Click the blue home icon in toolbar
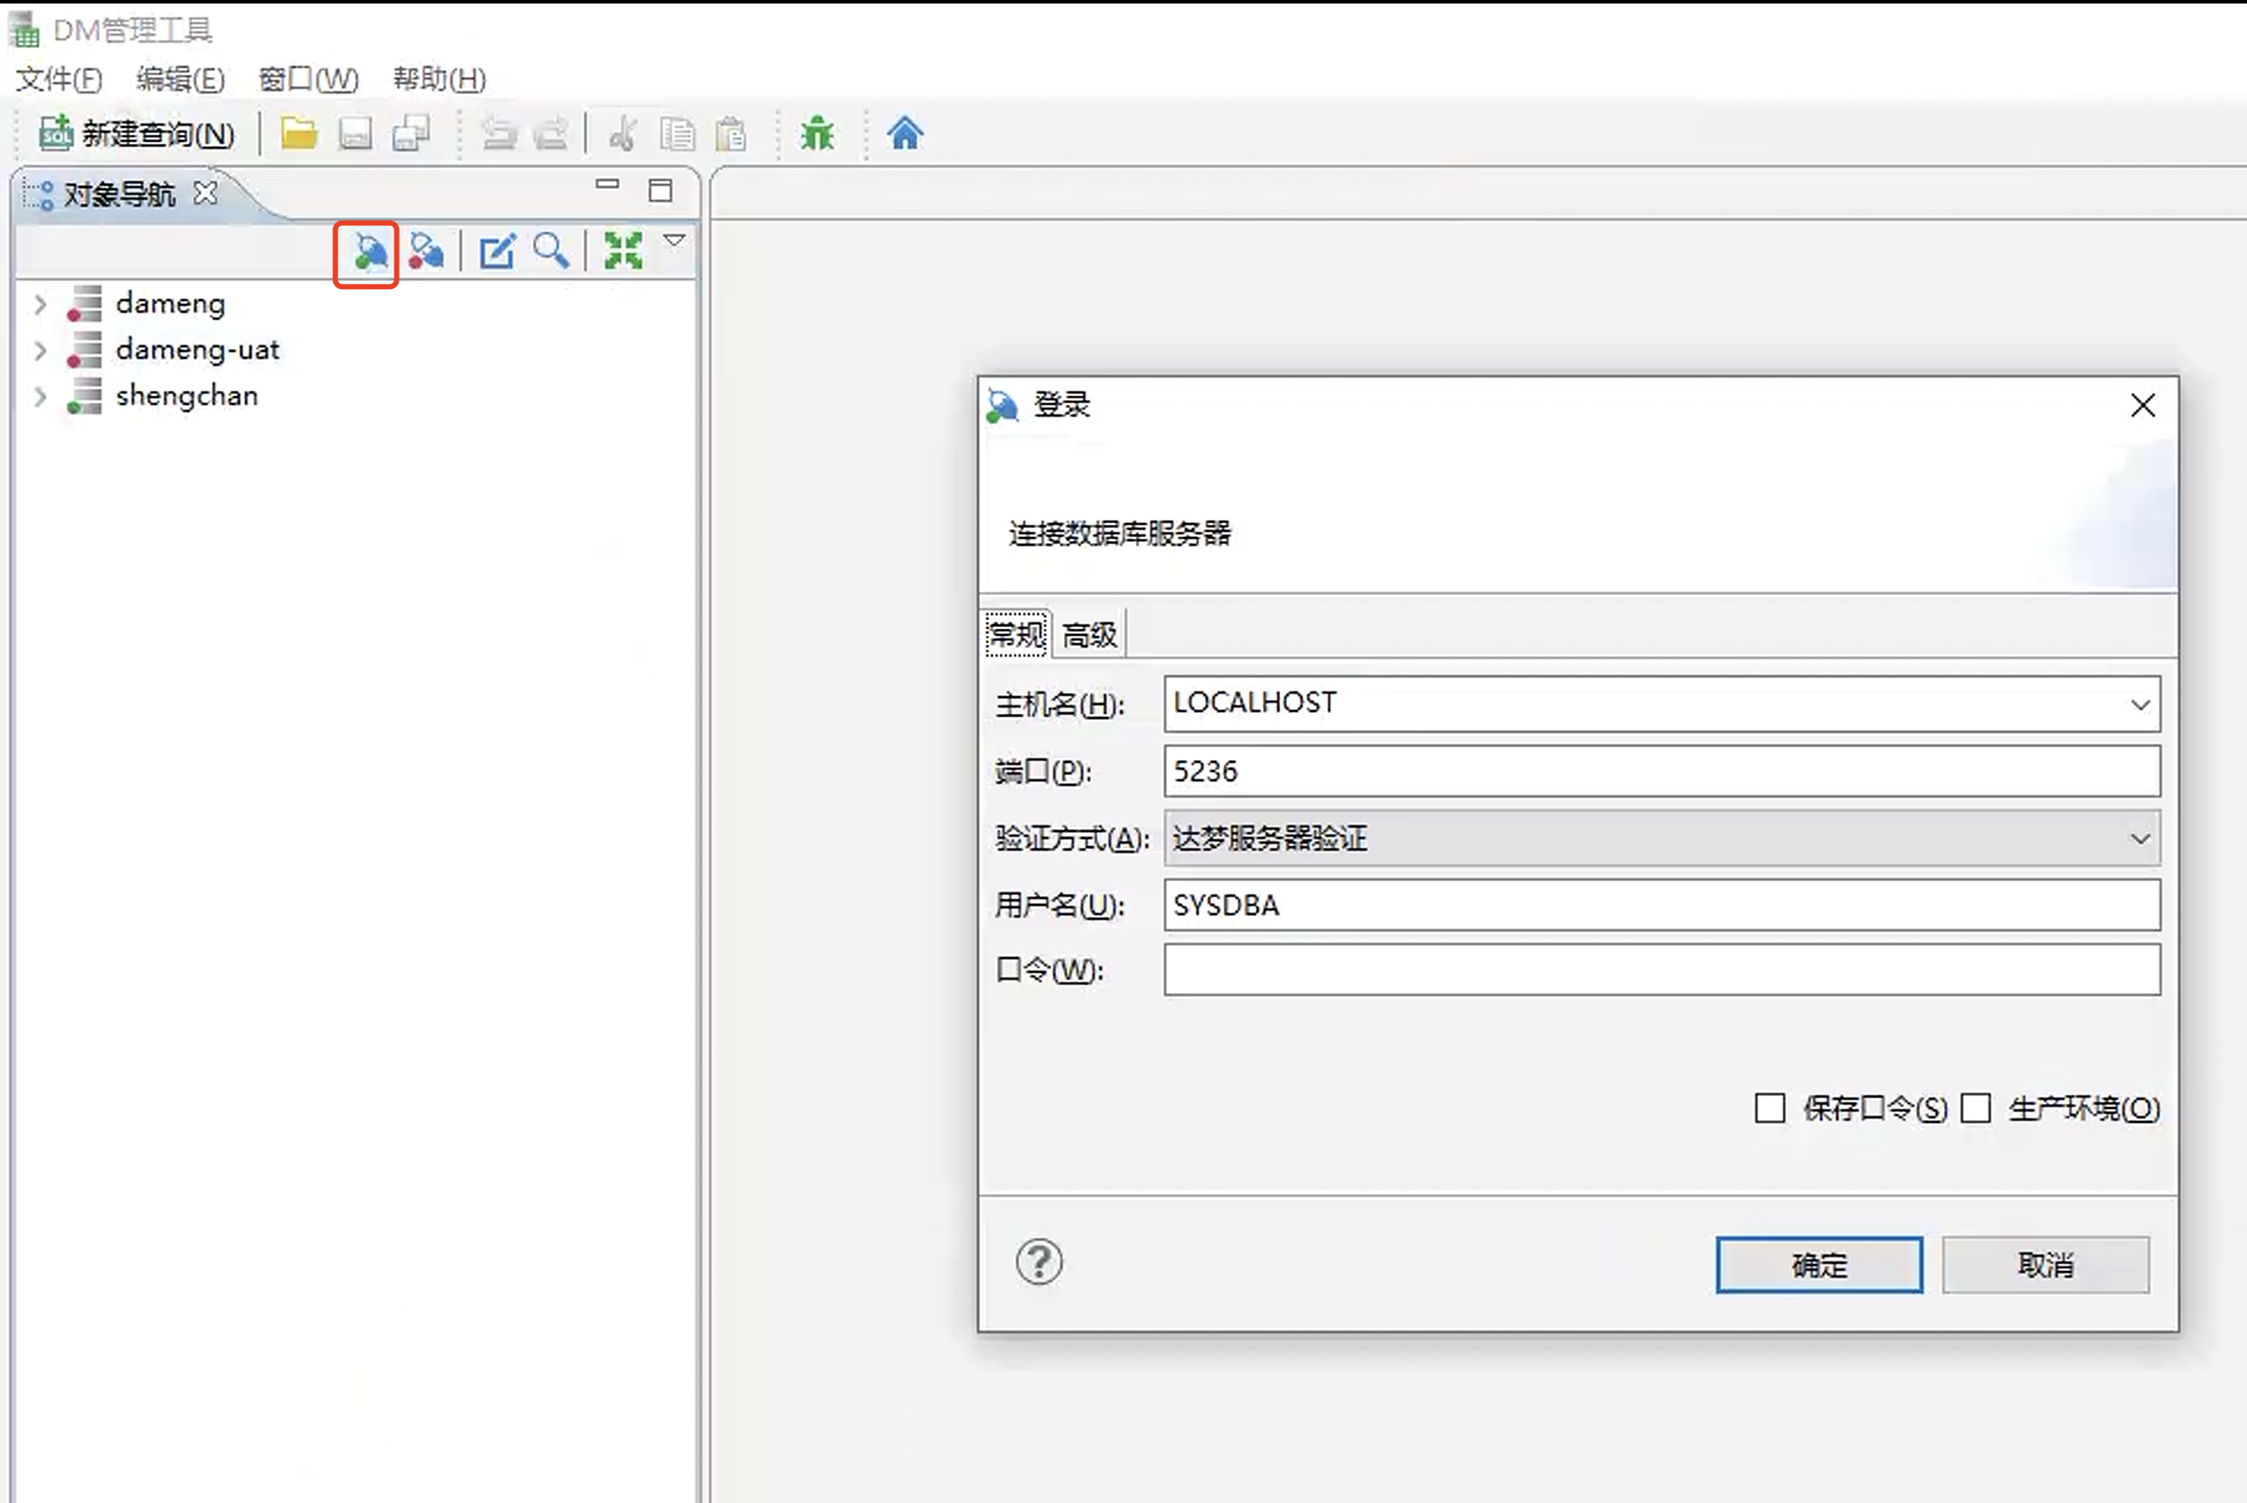The image size is (2247, 1503). tap(904, 133)
